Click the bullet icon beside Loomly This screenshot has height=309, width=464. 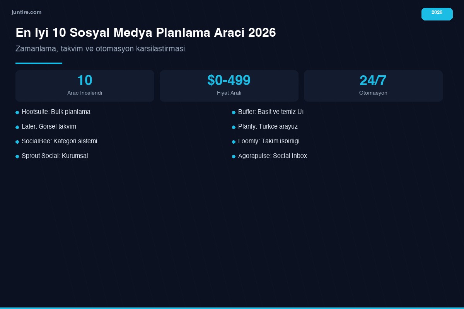234,142
